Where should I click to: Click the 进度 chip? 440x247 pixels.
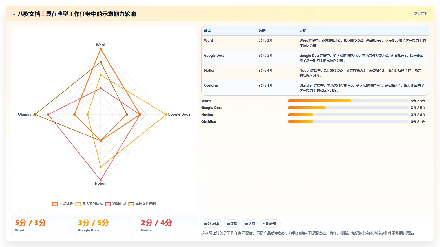click(250, 224)
